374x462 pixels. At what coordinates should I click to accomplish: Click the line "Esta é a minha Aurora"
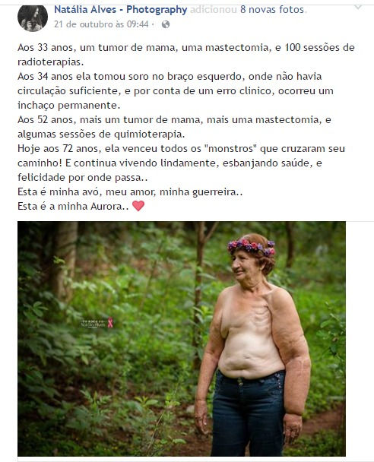73,206
